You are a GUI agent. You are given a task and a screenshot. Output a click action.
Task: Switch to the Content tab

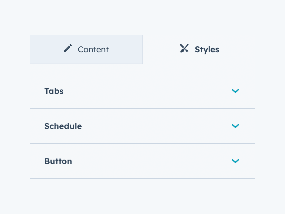coord(86,49)
